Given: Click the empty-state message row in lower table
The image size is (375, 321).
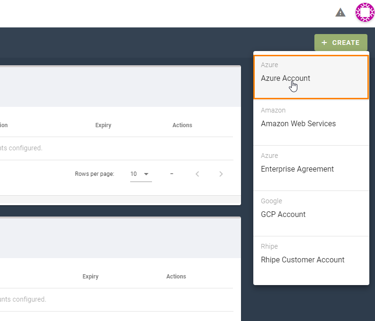Looking at the screenshot, I should click(23, 299).
